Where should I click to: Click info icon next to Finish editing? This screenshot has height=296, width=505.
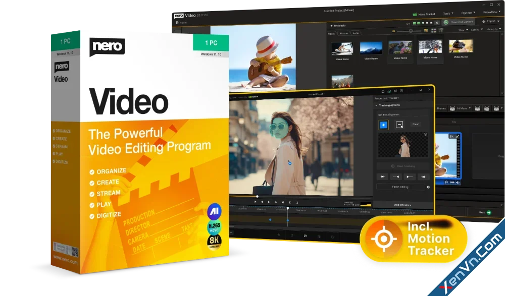click(428, 187)
